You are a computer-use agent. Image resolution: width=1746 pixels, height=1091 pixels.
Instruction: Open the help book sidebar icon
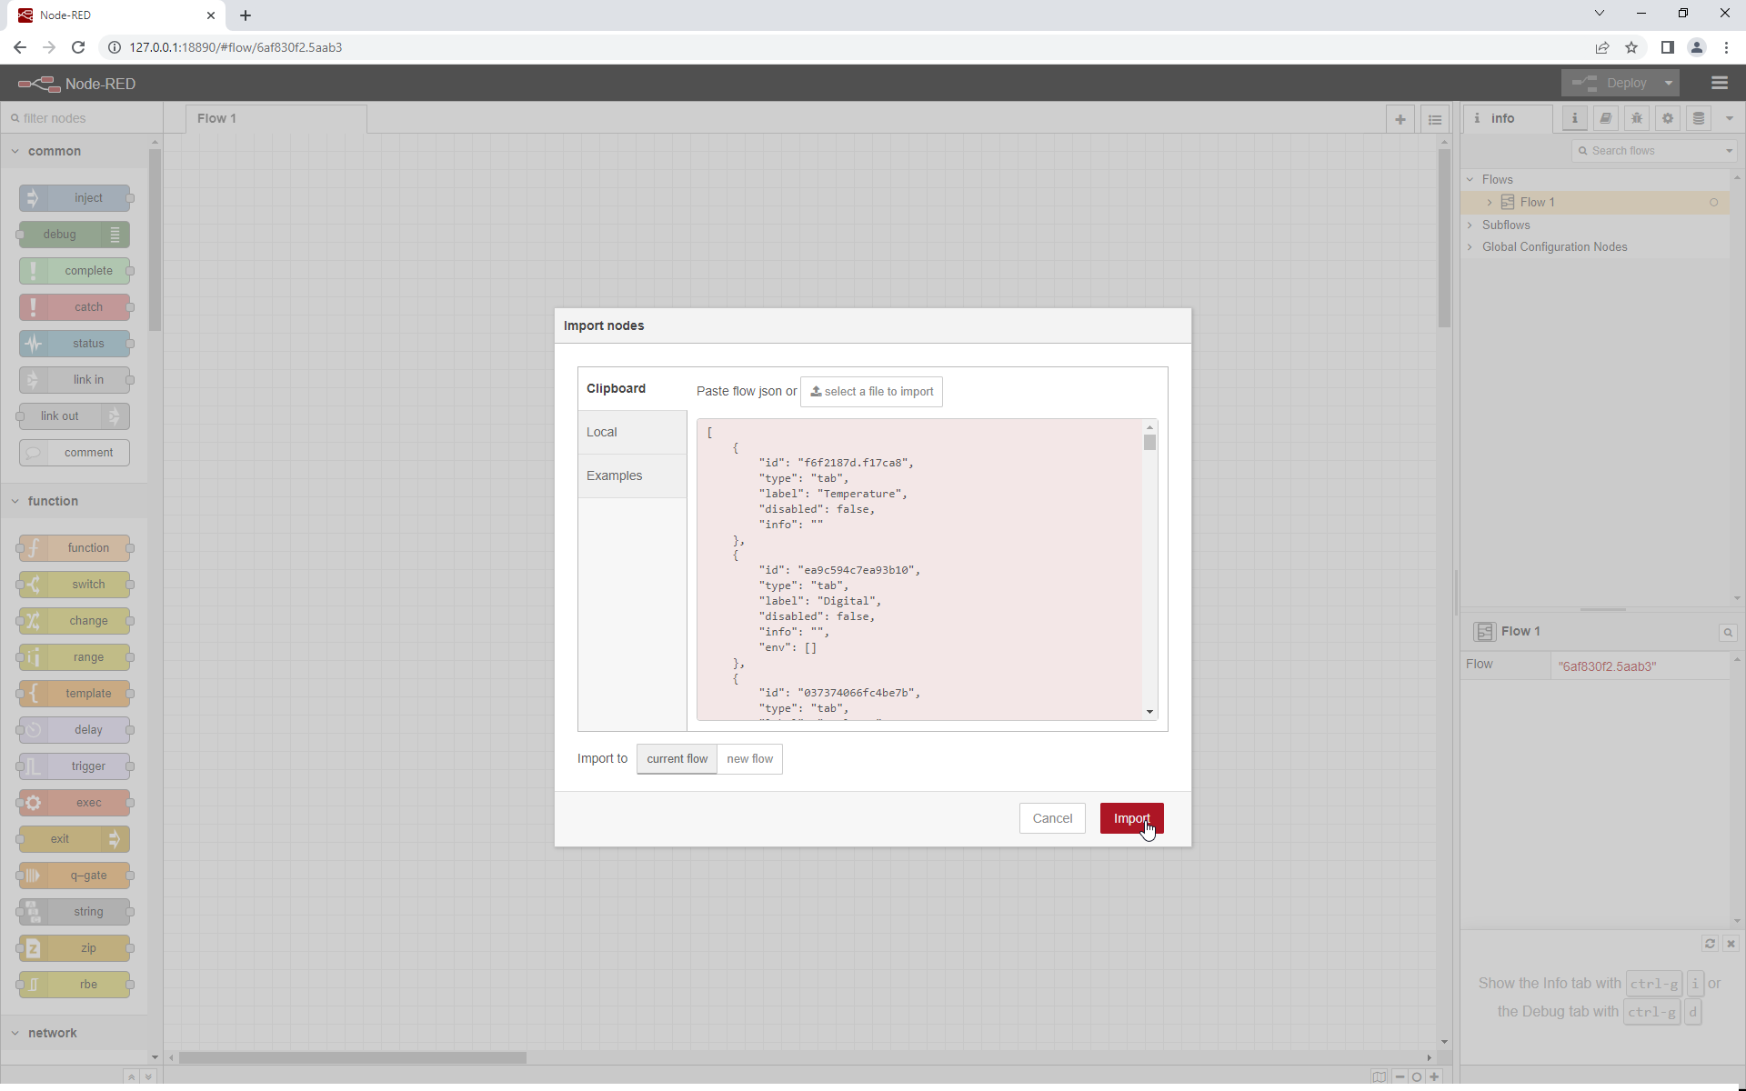click(x=1605, y=118)
